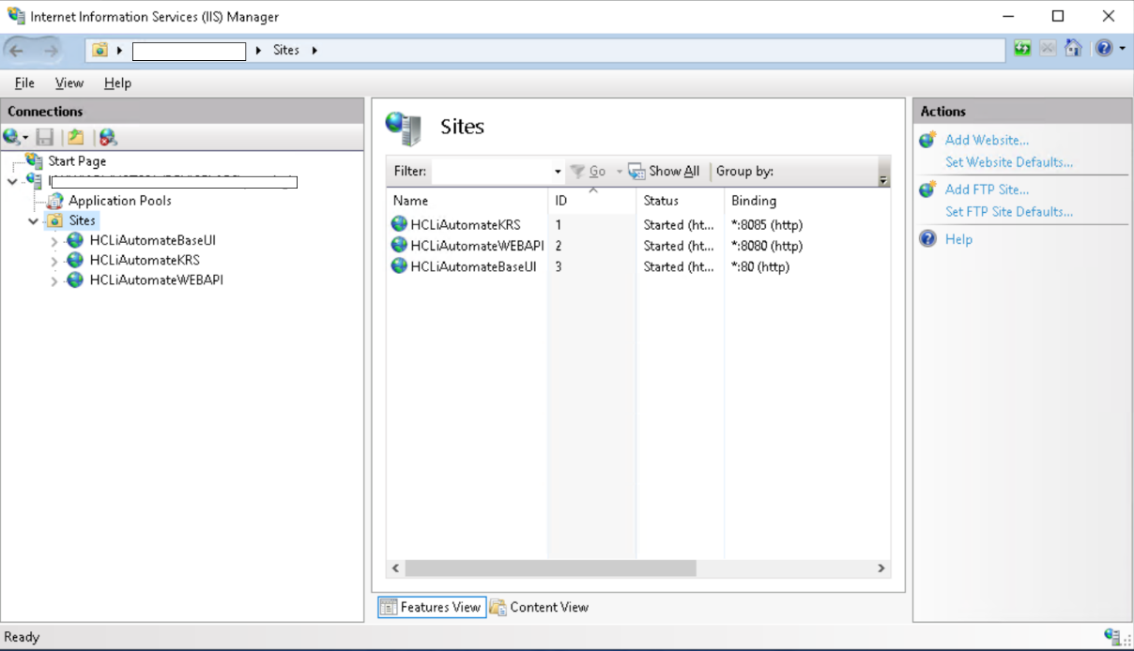The image size is (1134, 651).
Task: Click the Go filter button
Action: tap(589, 171)
